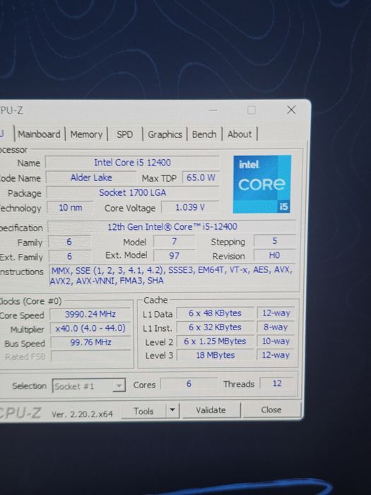Click the Threads count value 12

pyautogui.click(x=277, y=383)
